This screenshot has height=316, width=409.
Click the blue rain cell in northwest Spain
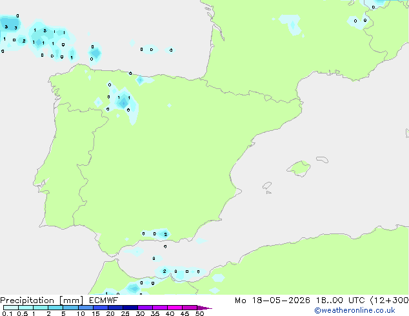click(x=123, y=102)
